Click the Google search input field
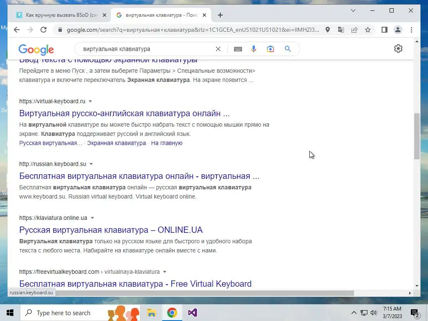This screenshot has height=321, width=428. point(148,49)
